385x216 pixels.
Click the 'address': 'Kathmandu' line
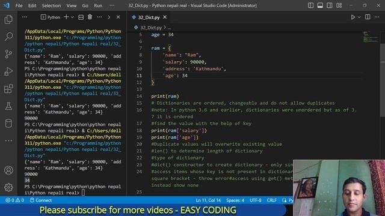(194, 69)
